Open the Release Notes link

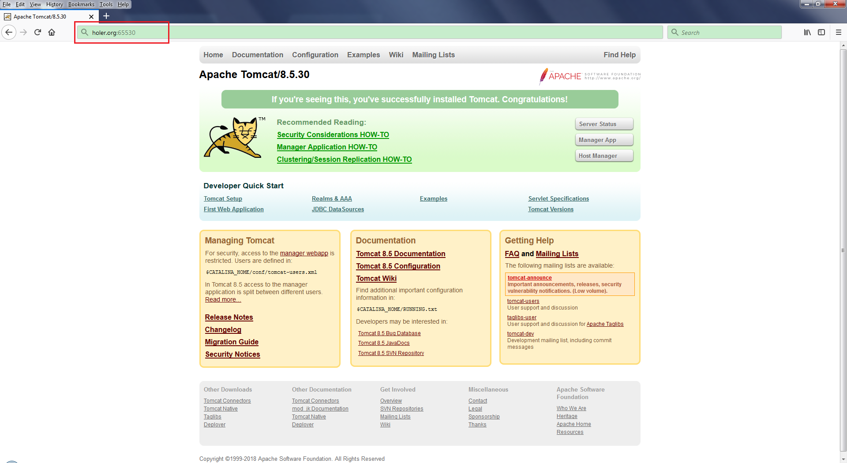click(x=229, y=317)
